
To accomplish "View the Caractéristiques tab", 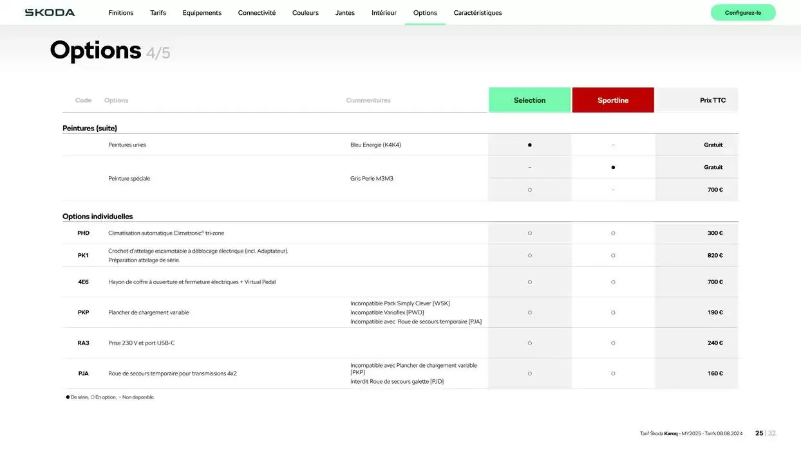I will point(477,13).
